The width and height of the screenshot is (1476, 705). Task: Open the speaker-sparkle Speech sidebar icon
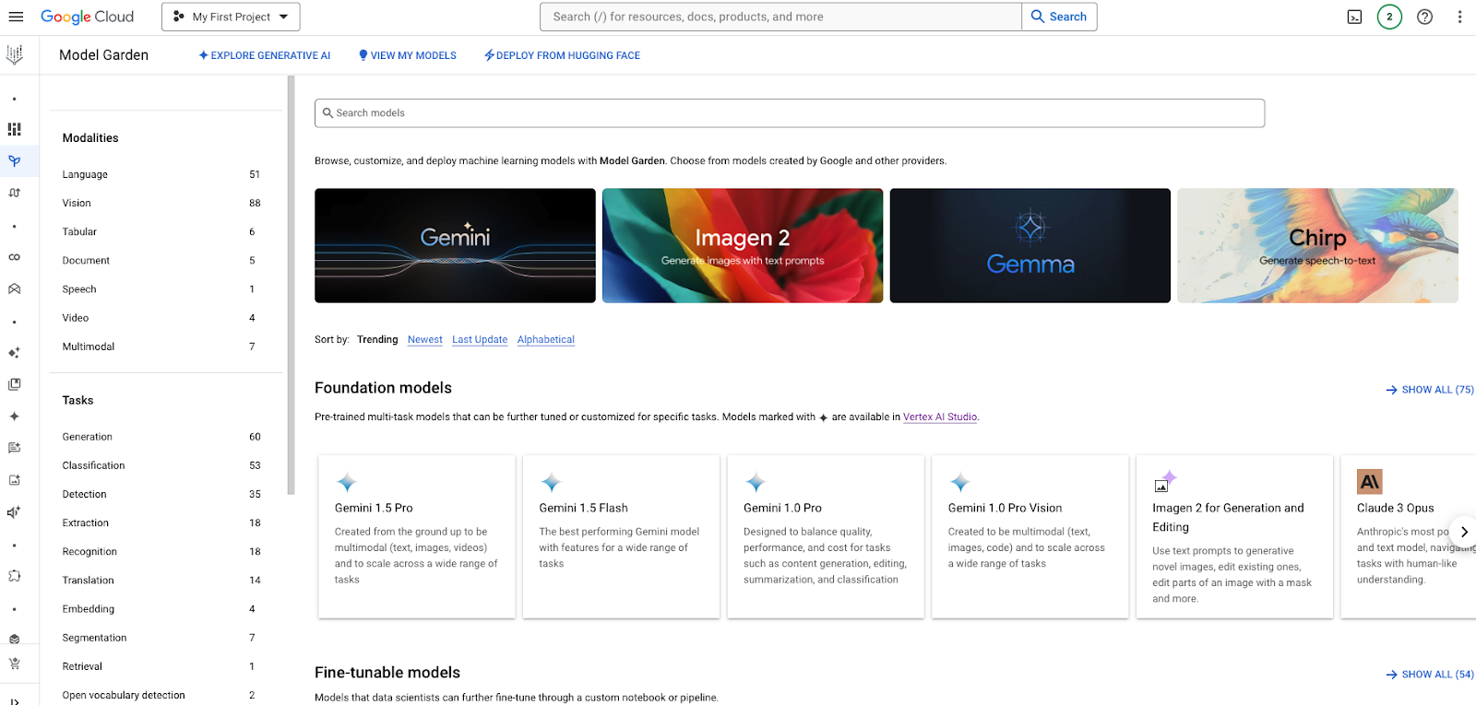[14, 512]
